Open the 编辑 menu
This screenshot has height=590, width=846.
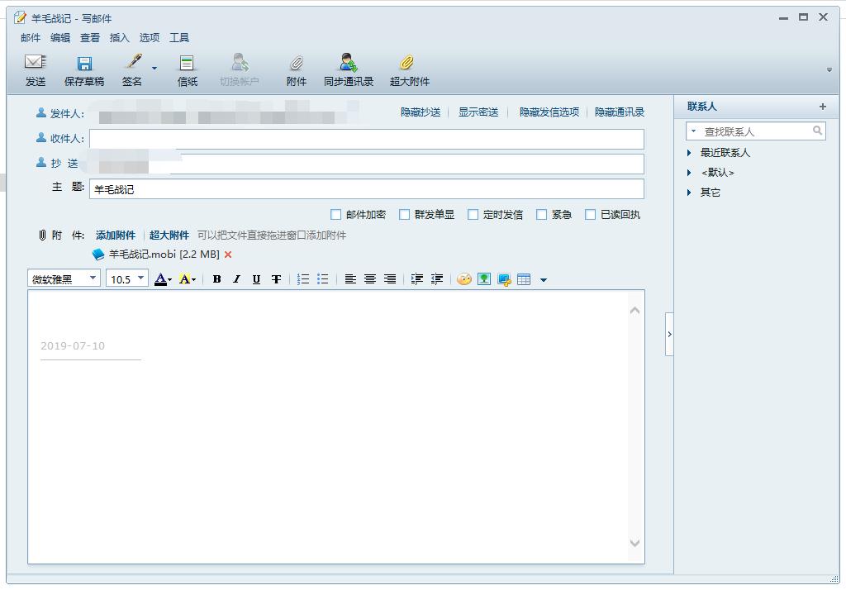coord(60,37)
